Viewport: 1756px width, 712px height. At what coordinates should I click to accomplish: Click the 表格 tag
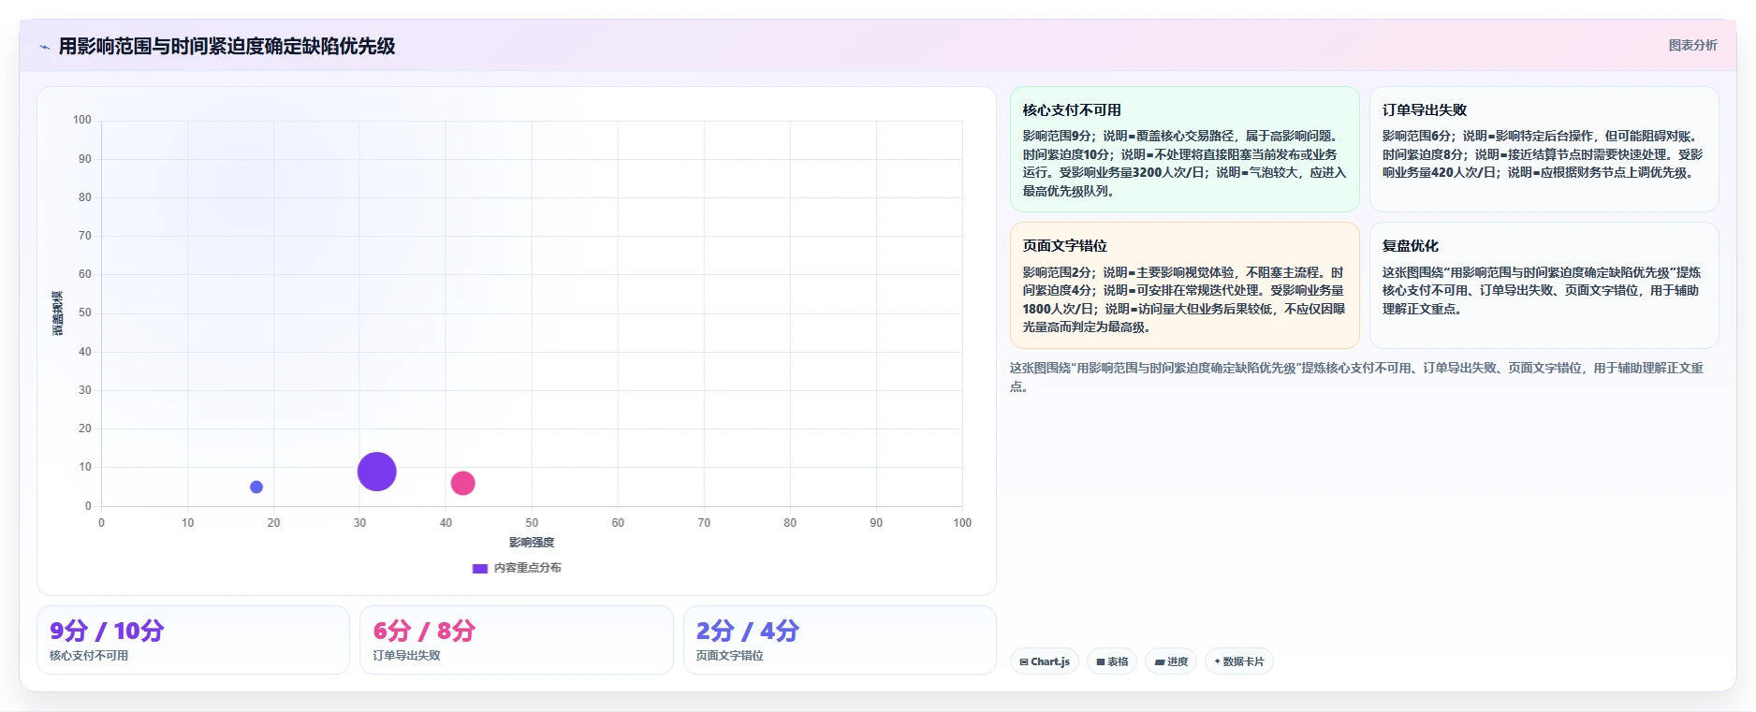[x=1112, y=661]
